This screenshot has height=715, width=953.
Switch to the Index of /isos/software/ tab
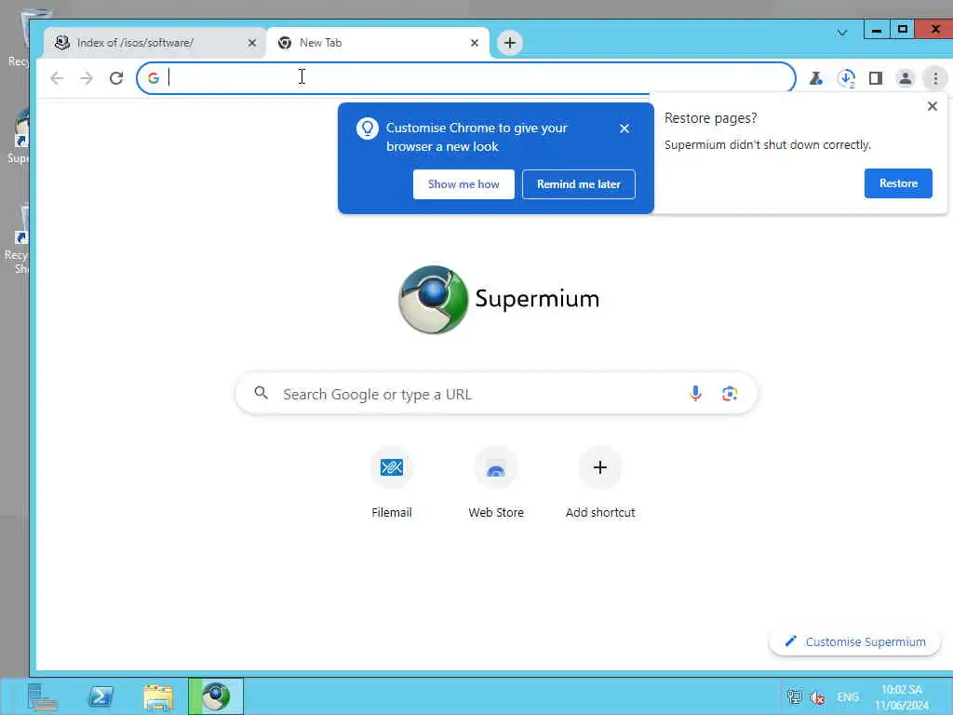point(155,43)
